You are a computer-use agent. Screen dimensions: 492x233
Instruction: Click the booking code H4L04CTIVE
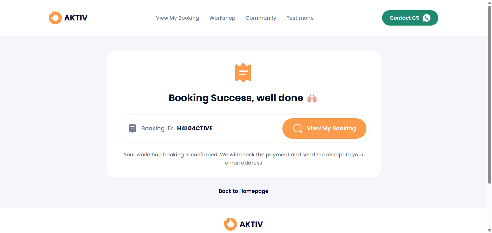(x=195, y=128)
